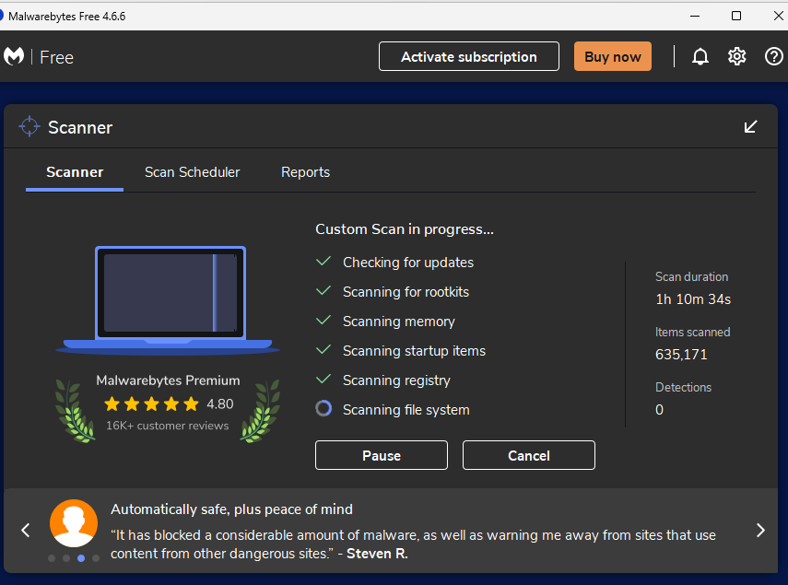Click the items scanned value 635,171
The image size is (788, 585).
681,355
